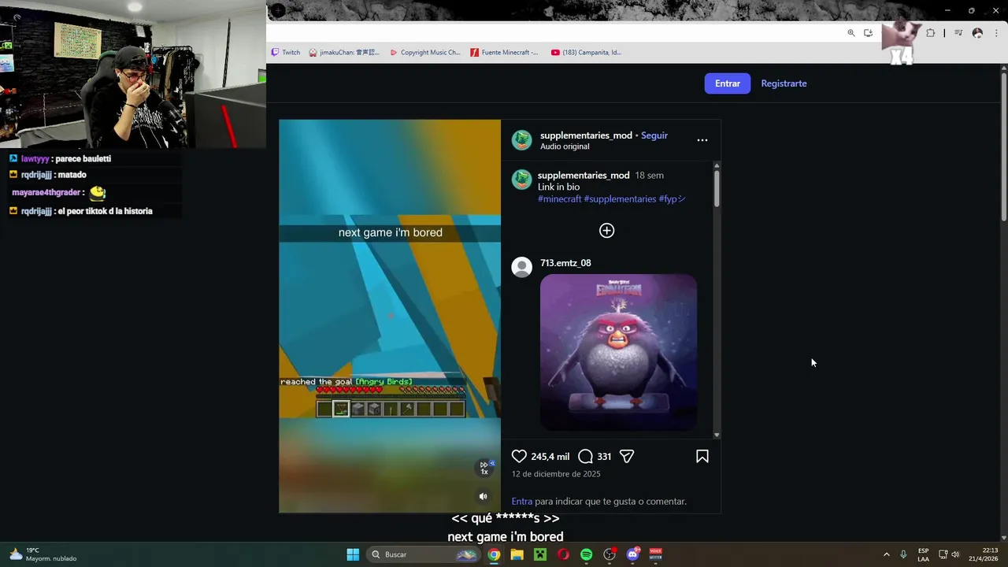
Task: Open the ESP LAA language switcher
Action: pyautogui.click(x=923, y=554)
